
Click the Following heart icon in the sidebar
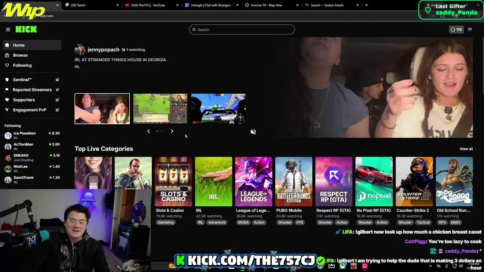coord(7,65)
